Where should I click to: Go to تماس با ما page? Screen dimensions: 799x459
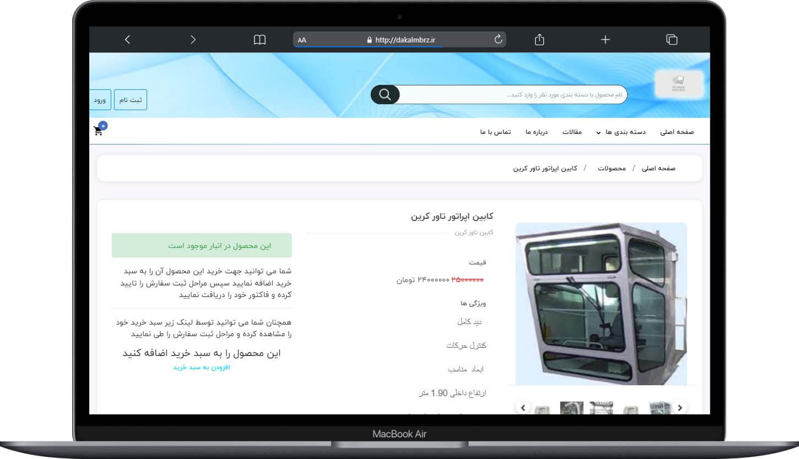tap(495, 132)
